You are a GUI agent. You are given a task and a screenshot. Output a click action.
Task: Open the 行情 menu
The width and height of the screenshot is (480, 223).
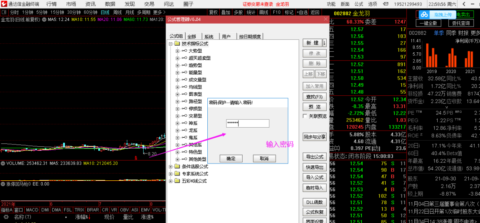point(52,4)
